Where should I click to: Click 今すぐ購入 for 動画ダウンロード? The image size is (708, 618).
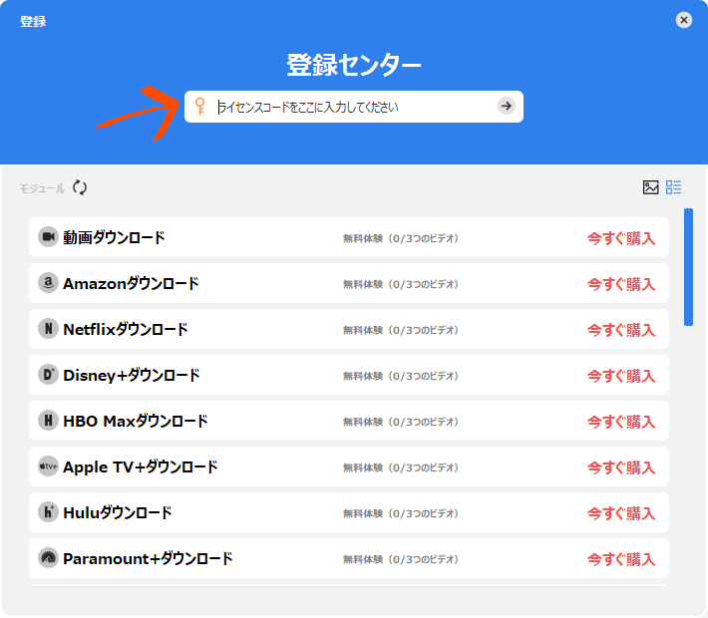pyautogui.click(x=620, y=238)
